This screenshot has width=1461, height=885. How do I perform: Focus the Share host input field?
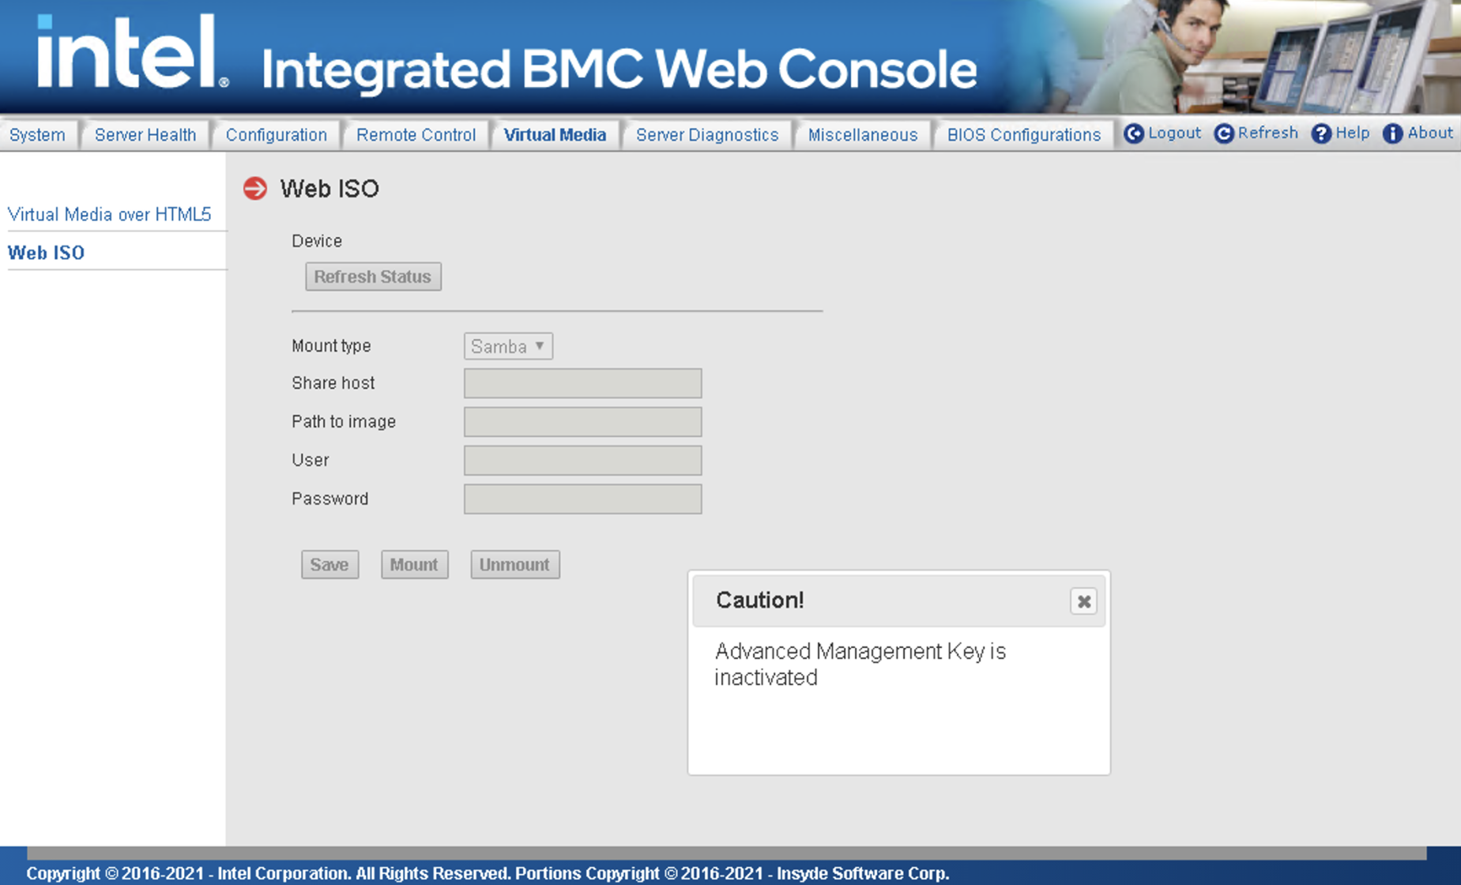tap(582, 383)
